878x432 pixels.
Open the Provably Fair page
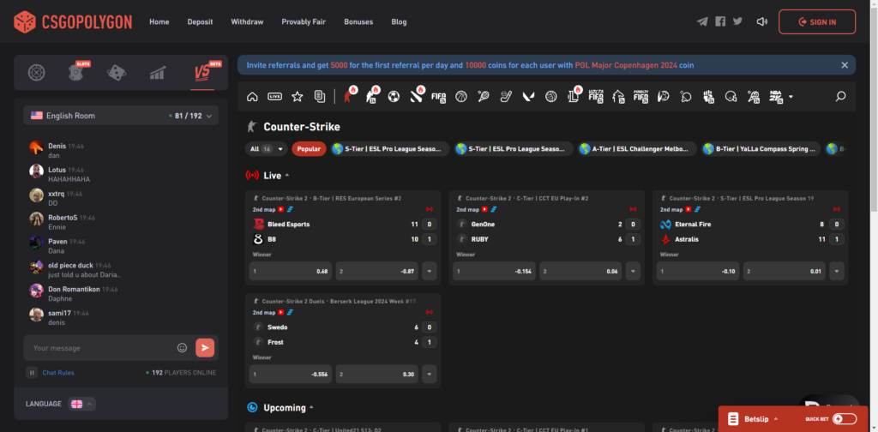click(304, 21)
